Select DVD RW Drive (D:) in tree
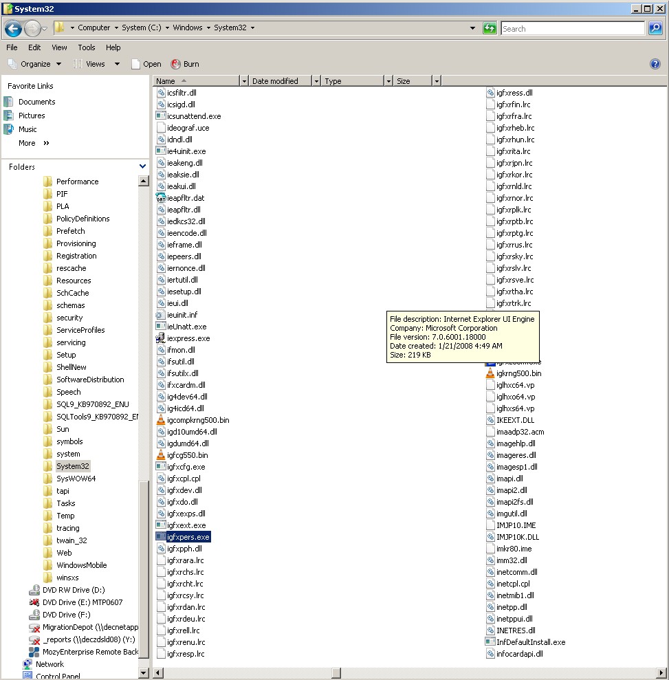 (x=73, y=590)
